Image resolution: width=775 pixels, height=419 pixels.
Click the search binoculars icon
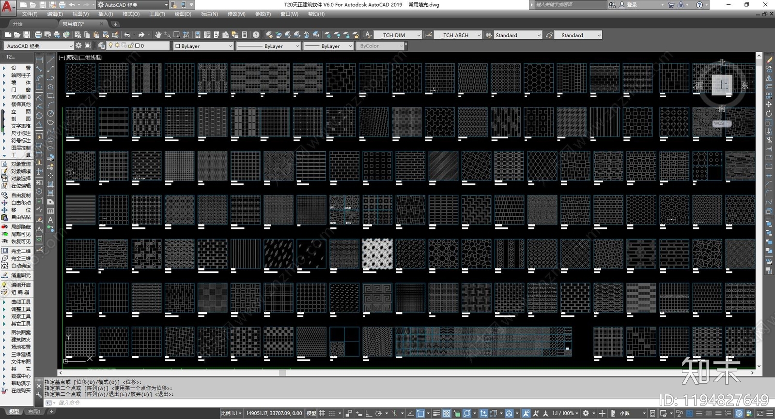click(612, 5)
